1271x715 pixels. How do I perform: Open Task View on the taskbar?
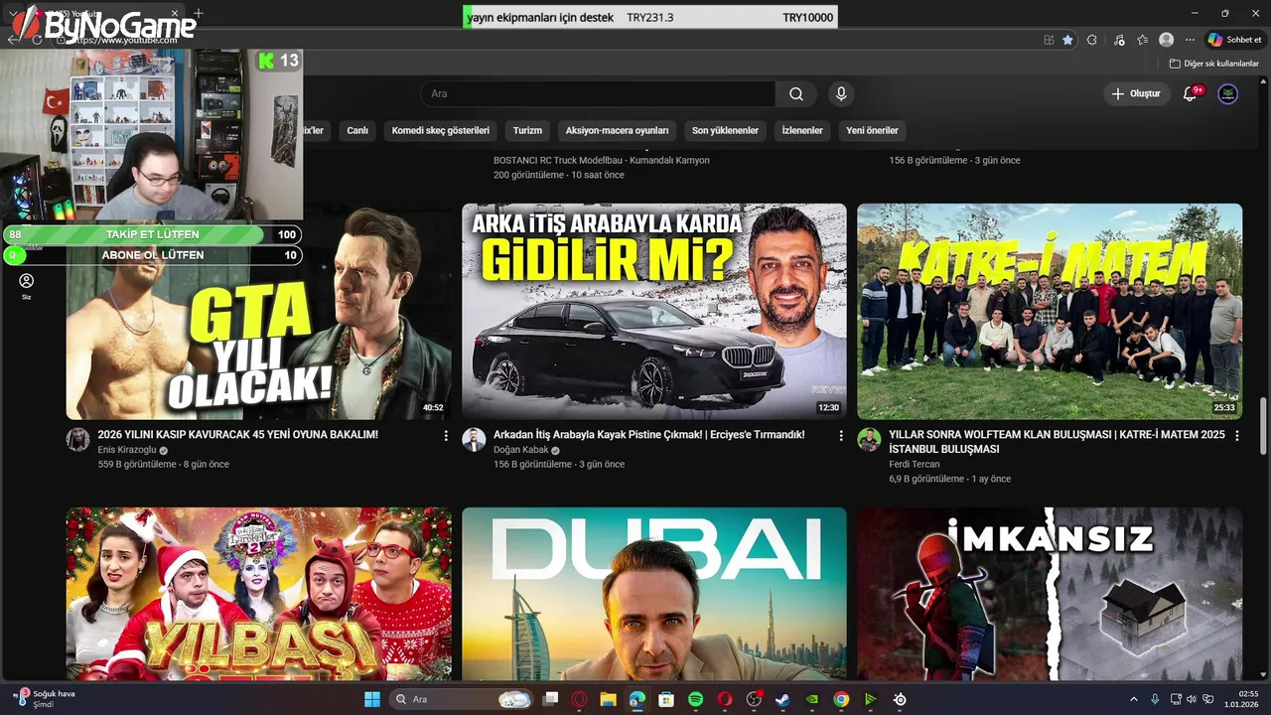click(550, 699)
